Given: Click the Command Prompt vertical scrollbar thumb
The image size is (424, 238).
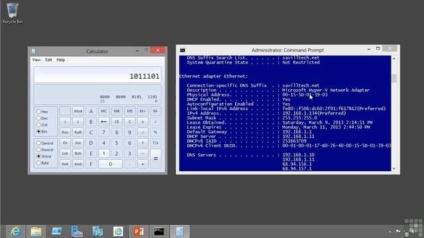Looking at the screenshot, I should 394,78.
